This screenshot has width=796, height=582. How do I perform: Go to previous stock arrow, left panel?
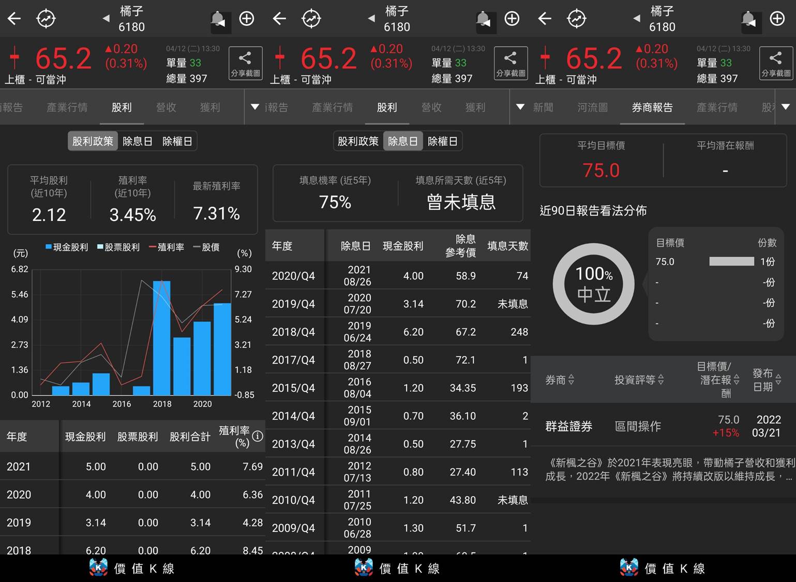106,19
